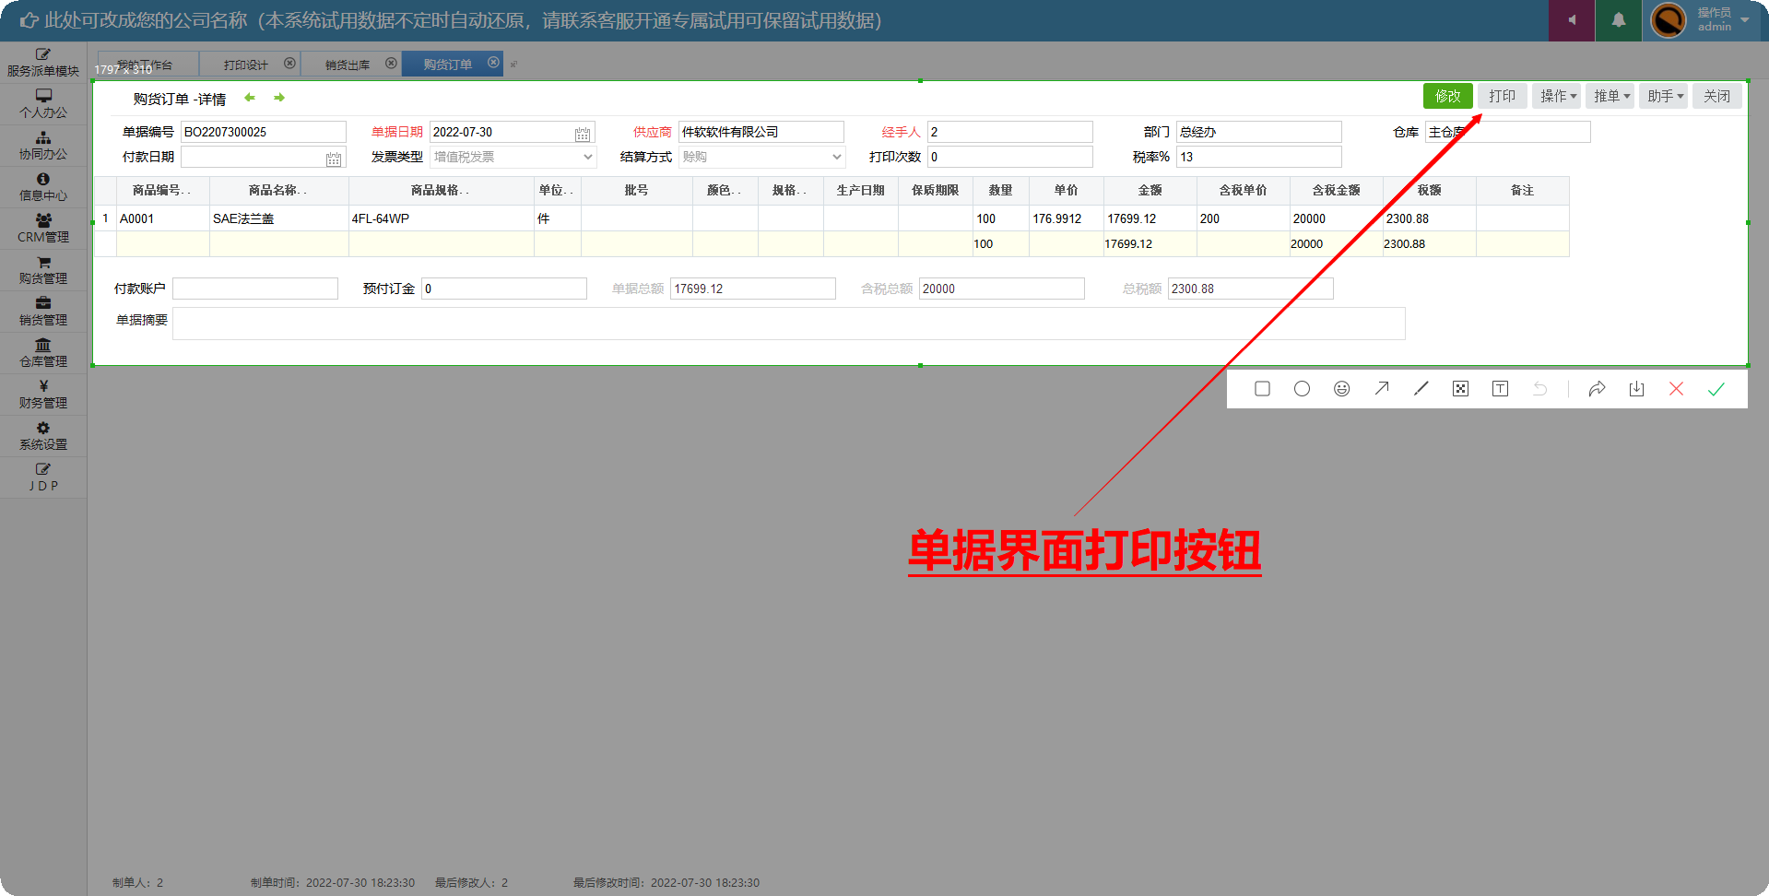Viewport: 1769px width, 896px height.
Task: Share the captured screenshot
Action: [x=1597, y=389]
